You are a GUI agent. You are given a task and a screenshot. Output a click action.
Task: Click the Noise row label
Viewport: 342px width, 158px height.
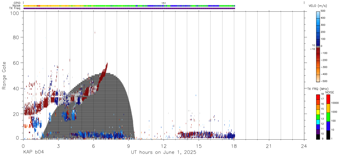16,6
